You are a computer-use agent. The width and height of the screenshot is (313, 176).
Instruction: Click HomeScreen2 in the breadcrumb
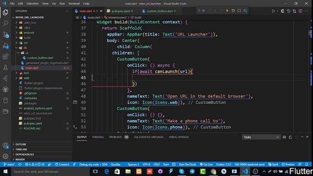[117, 18]
